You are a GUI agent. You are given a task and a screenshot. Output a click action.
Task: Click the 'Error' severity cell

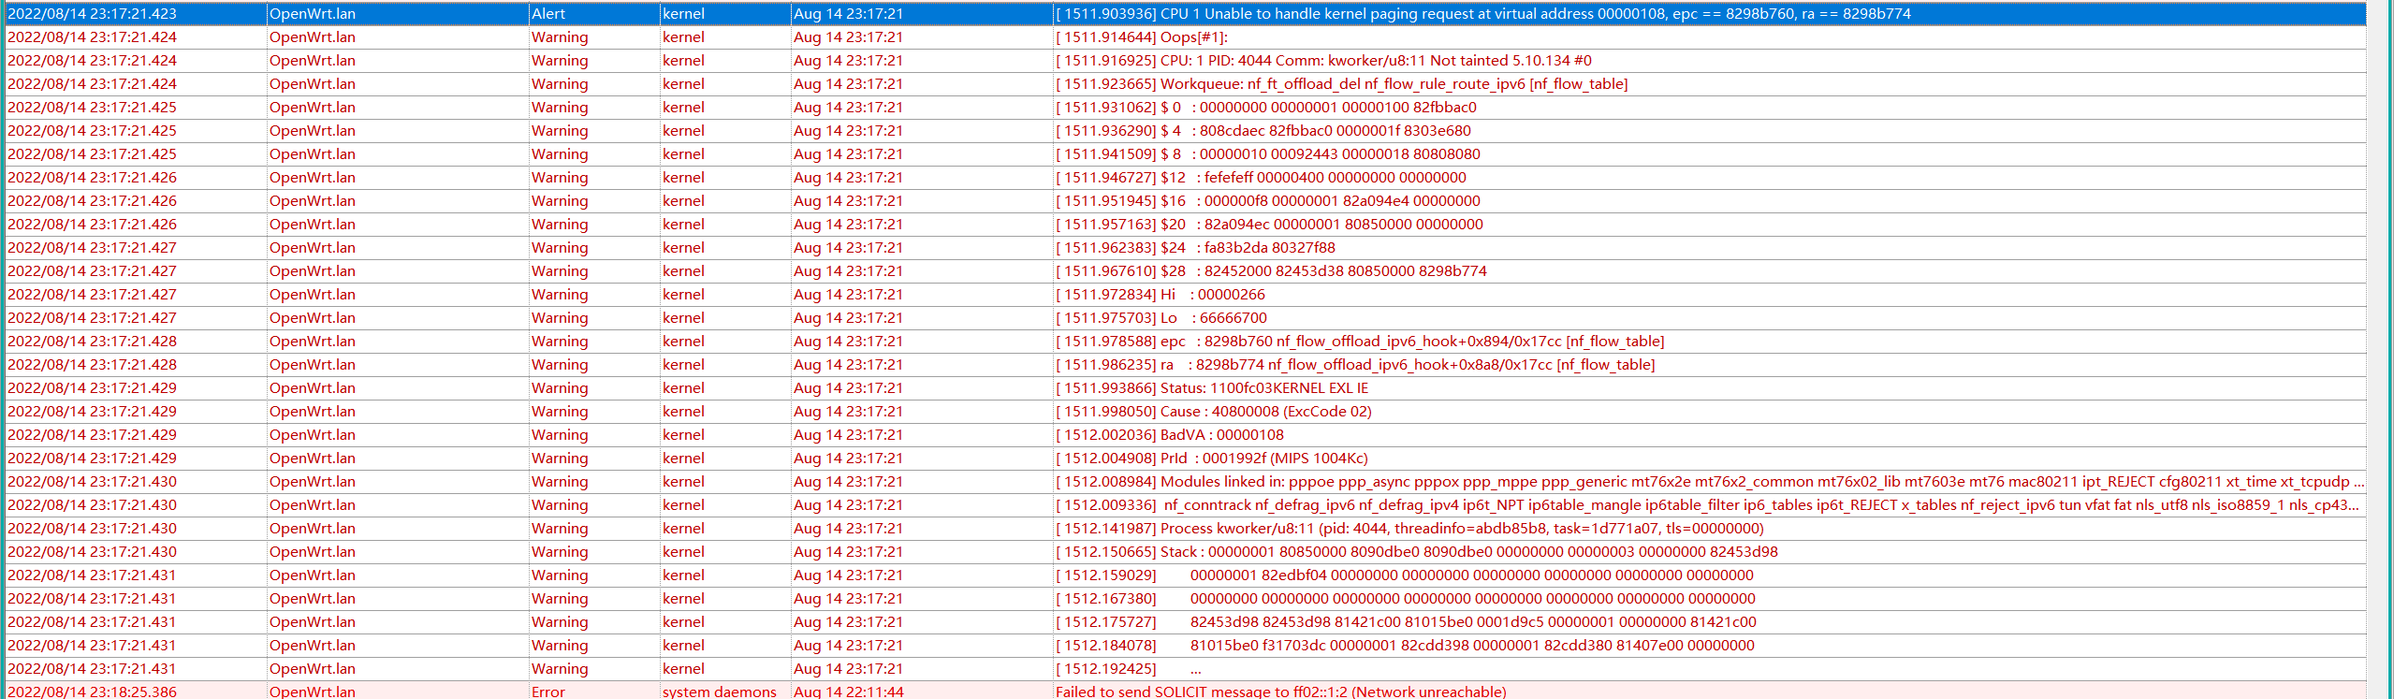pos(548,692)
